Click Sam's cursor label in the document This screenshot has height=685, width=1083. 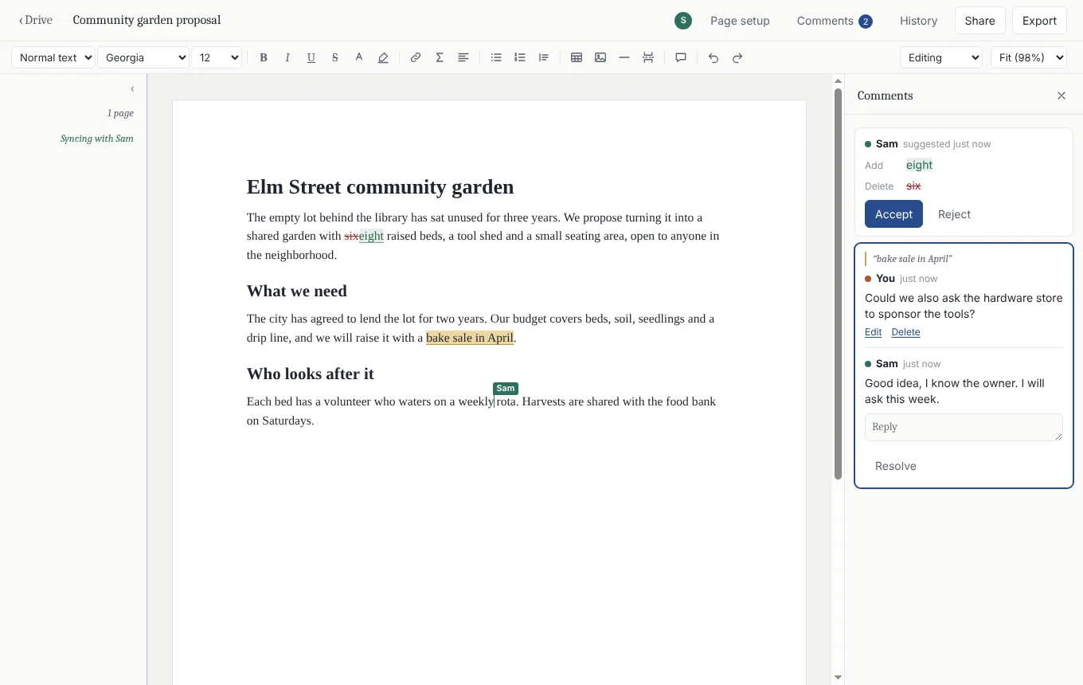click(506, 389)
